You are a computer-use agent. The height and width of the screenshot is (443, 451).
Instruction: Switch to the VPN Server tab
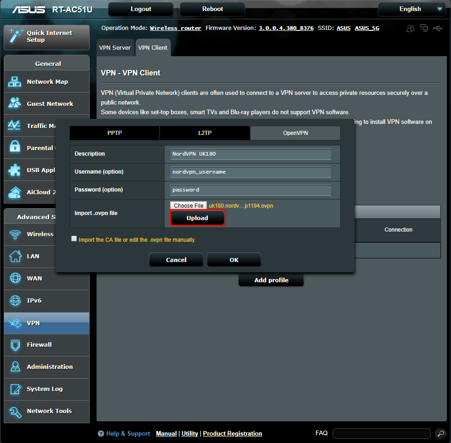point(115,47)
